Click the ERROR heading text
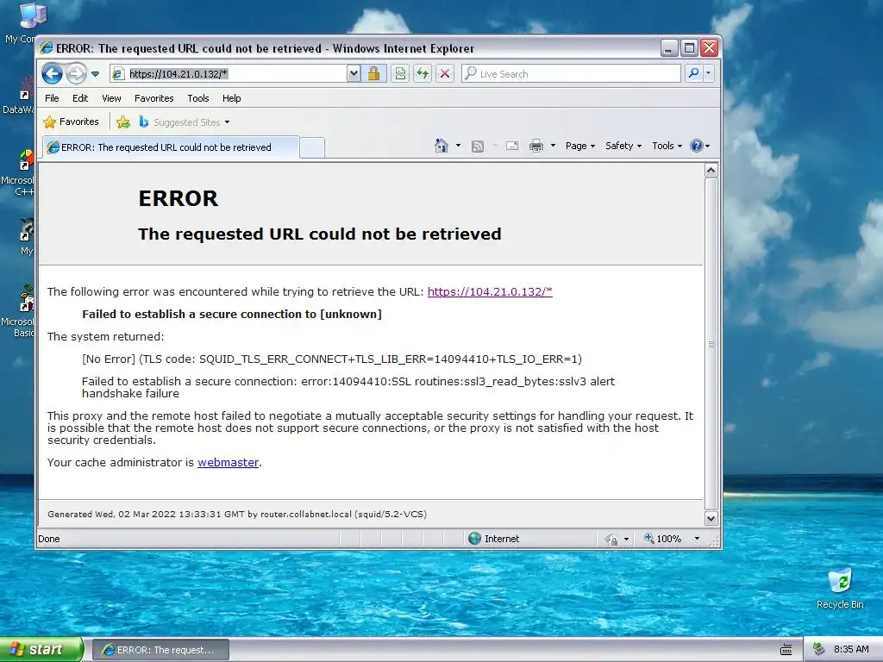Image resolution: width=883 pixels, height=662 pixels. [178, 198]
